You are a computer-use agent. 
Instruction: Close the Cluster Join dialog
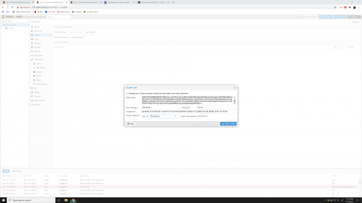pos(235,88)
